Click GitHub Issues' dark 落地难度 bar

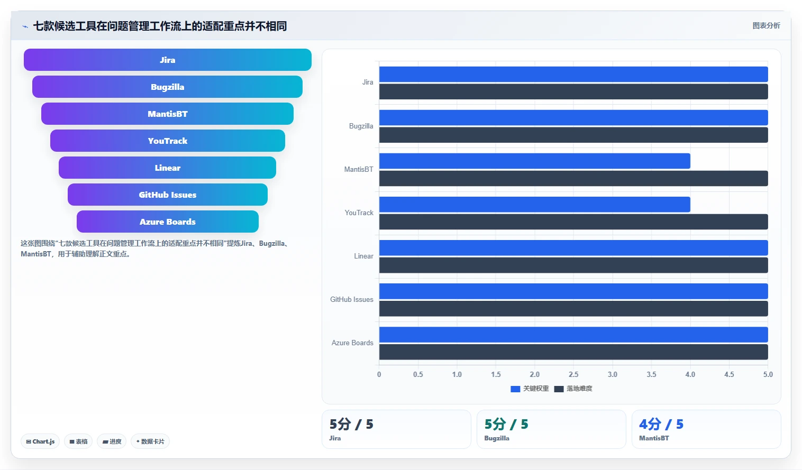coord(573,308)
